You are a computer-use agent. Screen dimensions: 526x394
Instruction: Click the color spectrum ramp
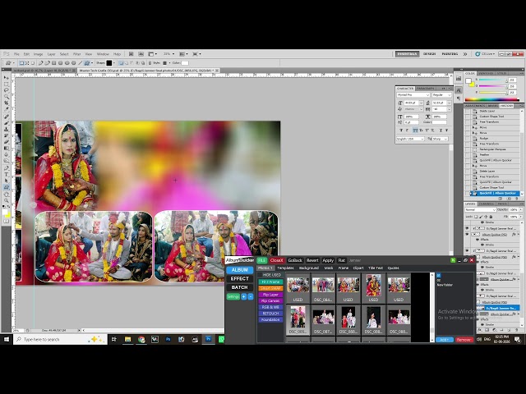coord(491,99)
